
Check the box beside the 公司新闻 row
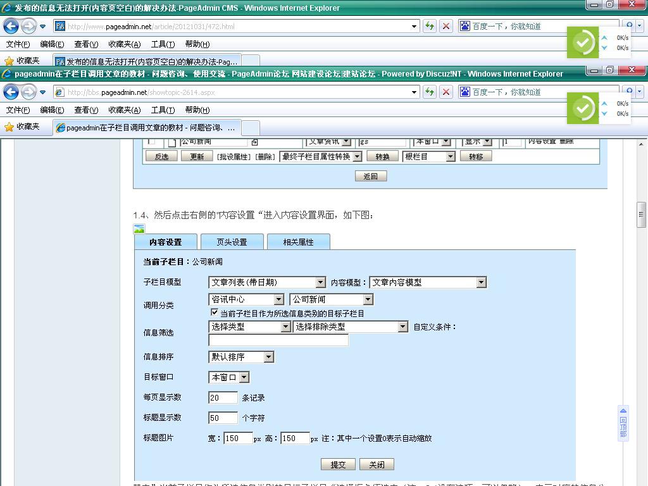151,141
